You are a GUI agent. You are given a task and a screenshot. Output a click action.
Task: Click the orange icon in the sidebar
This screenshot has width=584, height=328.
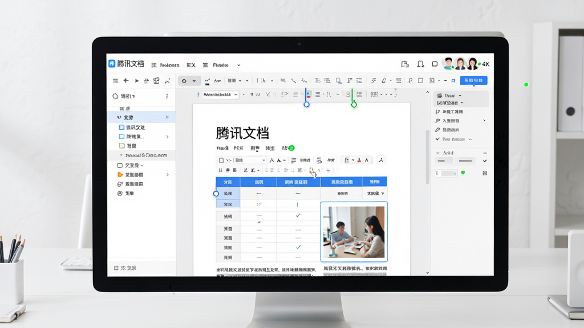click(120, 175)
